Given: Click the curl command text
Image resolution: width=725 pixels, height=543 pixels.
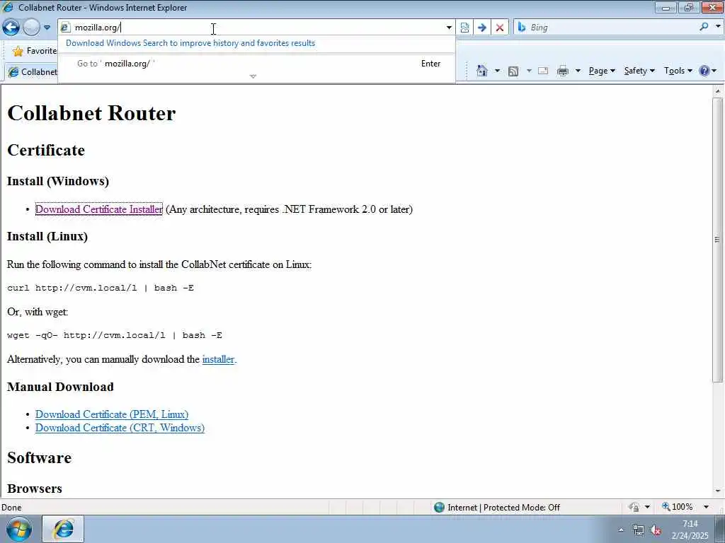Looking at the screenshot, I should click(101, 288).
